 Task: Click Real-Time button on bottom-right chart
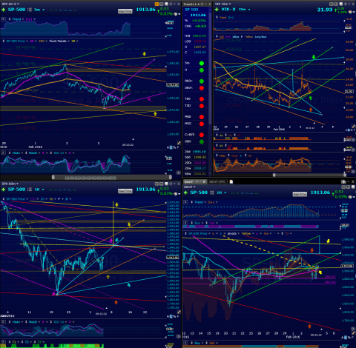point(300,194)
